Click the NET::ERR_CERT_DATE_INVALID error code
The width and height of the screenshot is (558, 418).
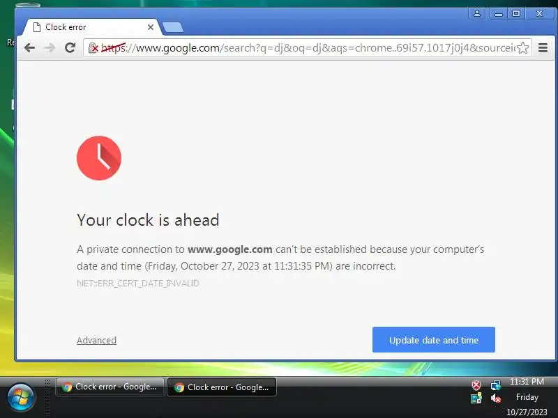pos(137,284)
